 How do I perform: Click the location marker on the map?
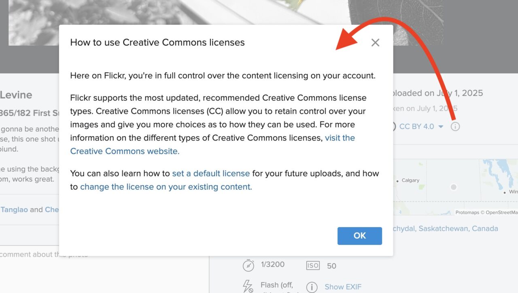454,187
